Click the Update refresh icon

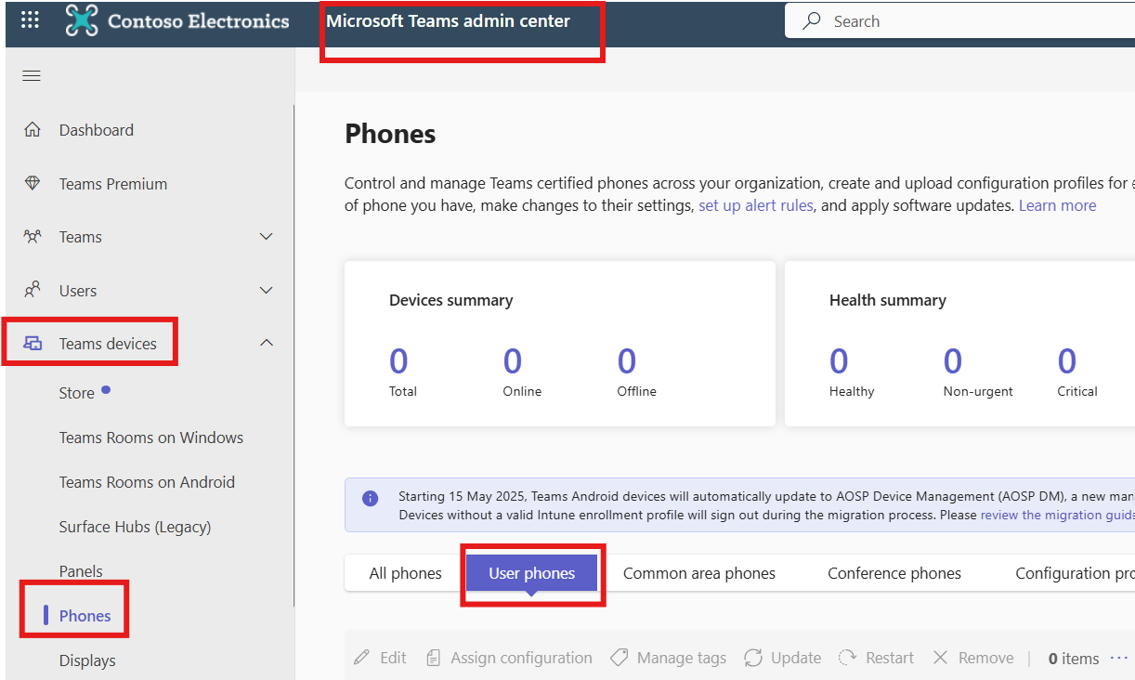pos(753,658)
